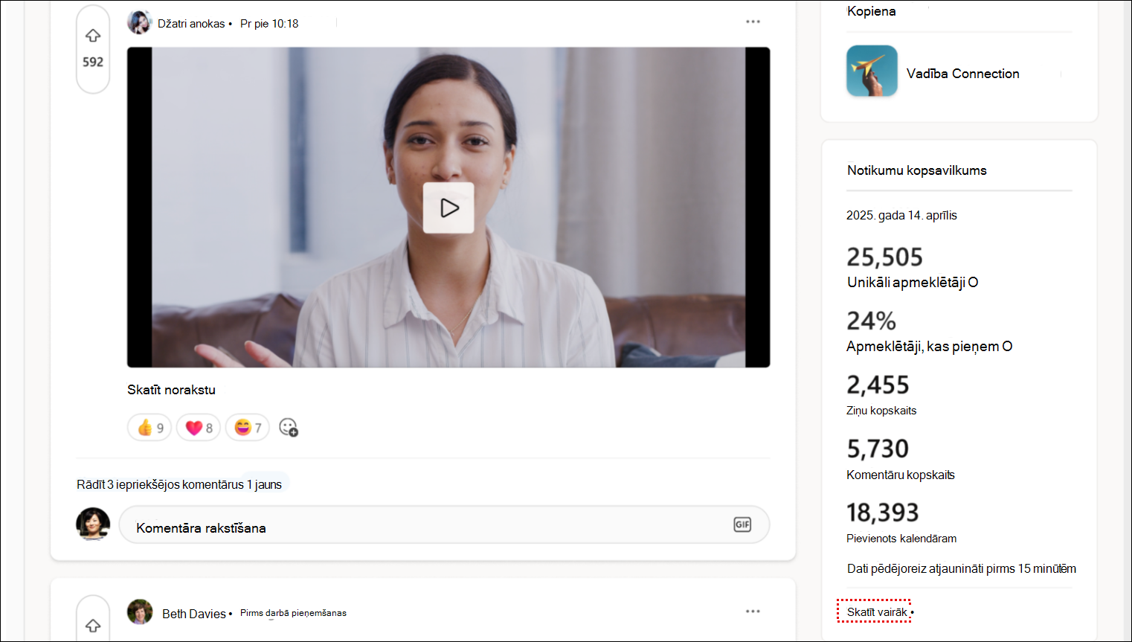Open Džatri anokas author name
Screen dimensions: 1132x642
click(191, 24)
